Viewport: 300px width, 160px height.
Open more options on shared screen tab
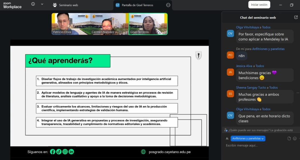coord(168,5)
